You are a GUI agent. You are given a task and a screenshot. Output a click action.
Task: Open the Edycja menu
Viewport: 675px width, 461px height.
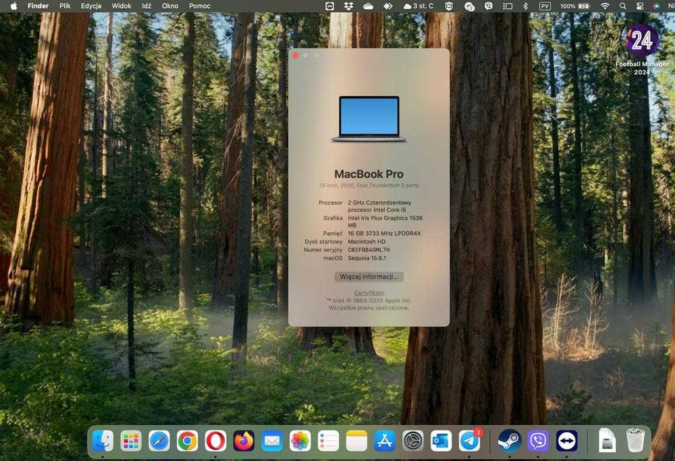91,6
